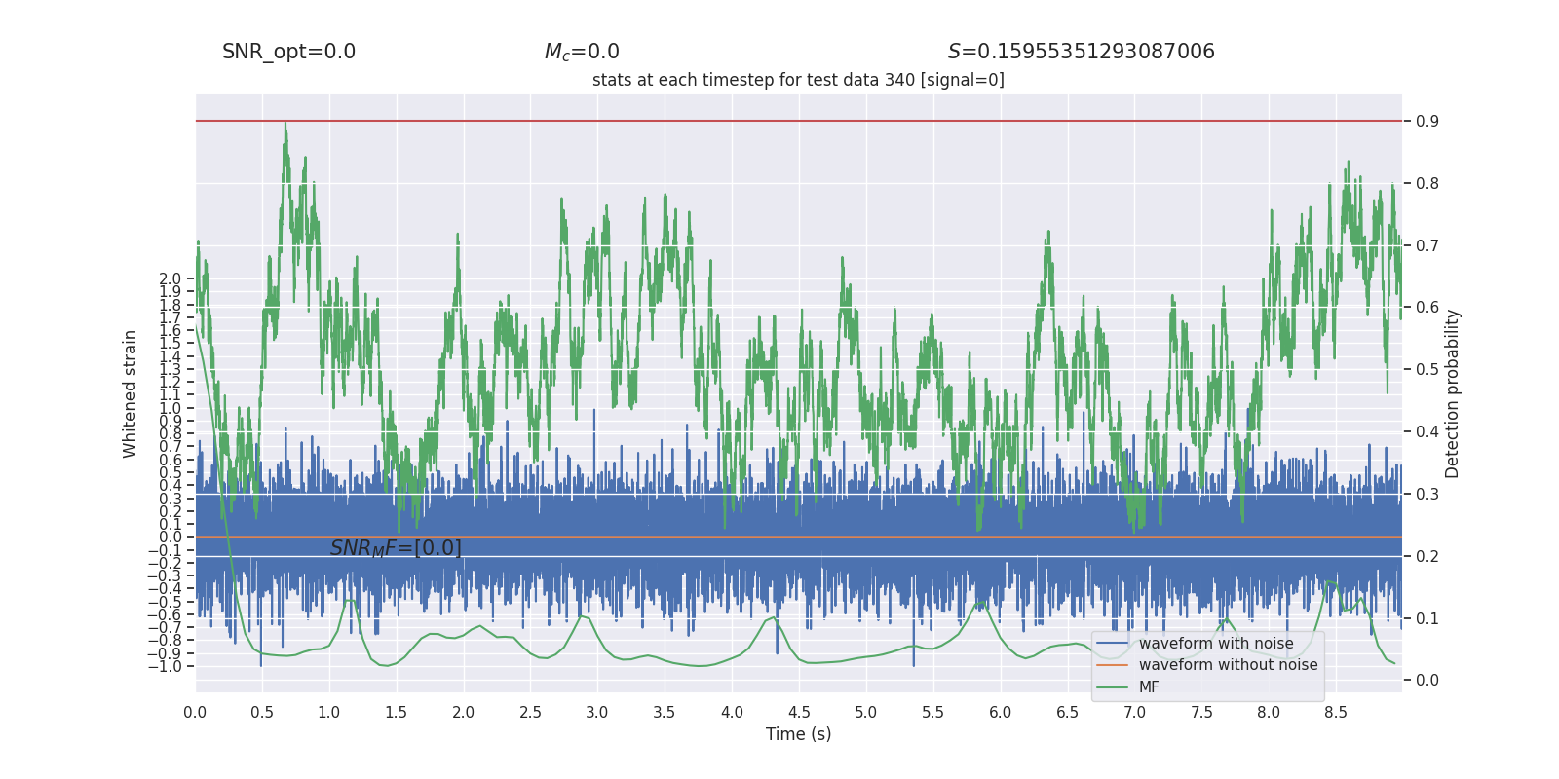Click the −1.0 whitened strain tick
The width and height of the screenshot is (1559, 779).
[165, 667]
